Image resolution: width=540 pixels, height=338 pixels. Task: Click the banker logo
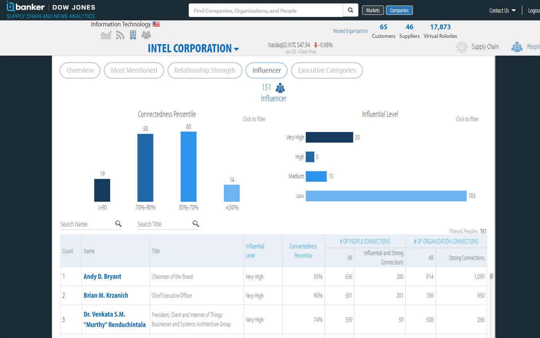click(x=26, y=7)
